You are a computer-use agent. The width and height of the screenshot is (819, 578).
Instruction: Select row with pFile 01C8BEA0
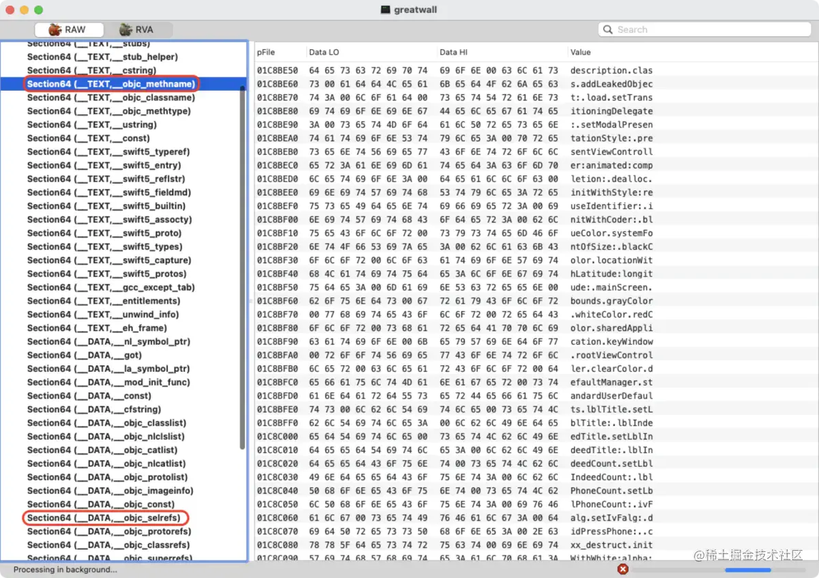[x=536, y=138]
